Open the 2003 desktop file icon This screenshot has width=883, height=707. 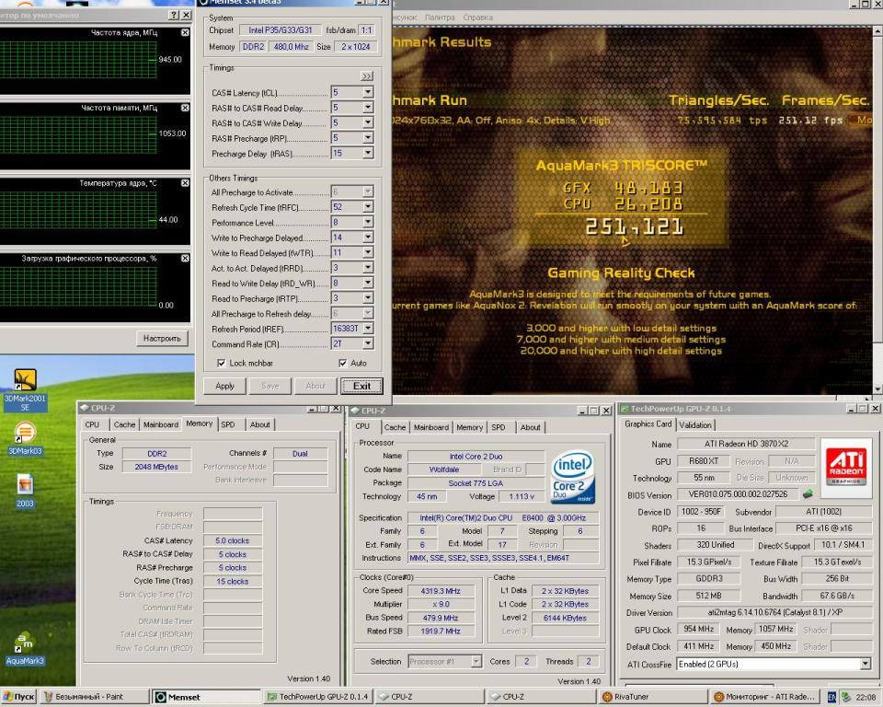(25, 491)
